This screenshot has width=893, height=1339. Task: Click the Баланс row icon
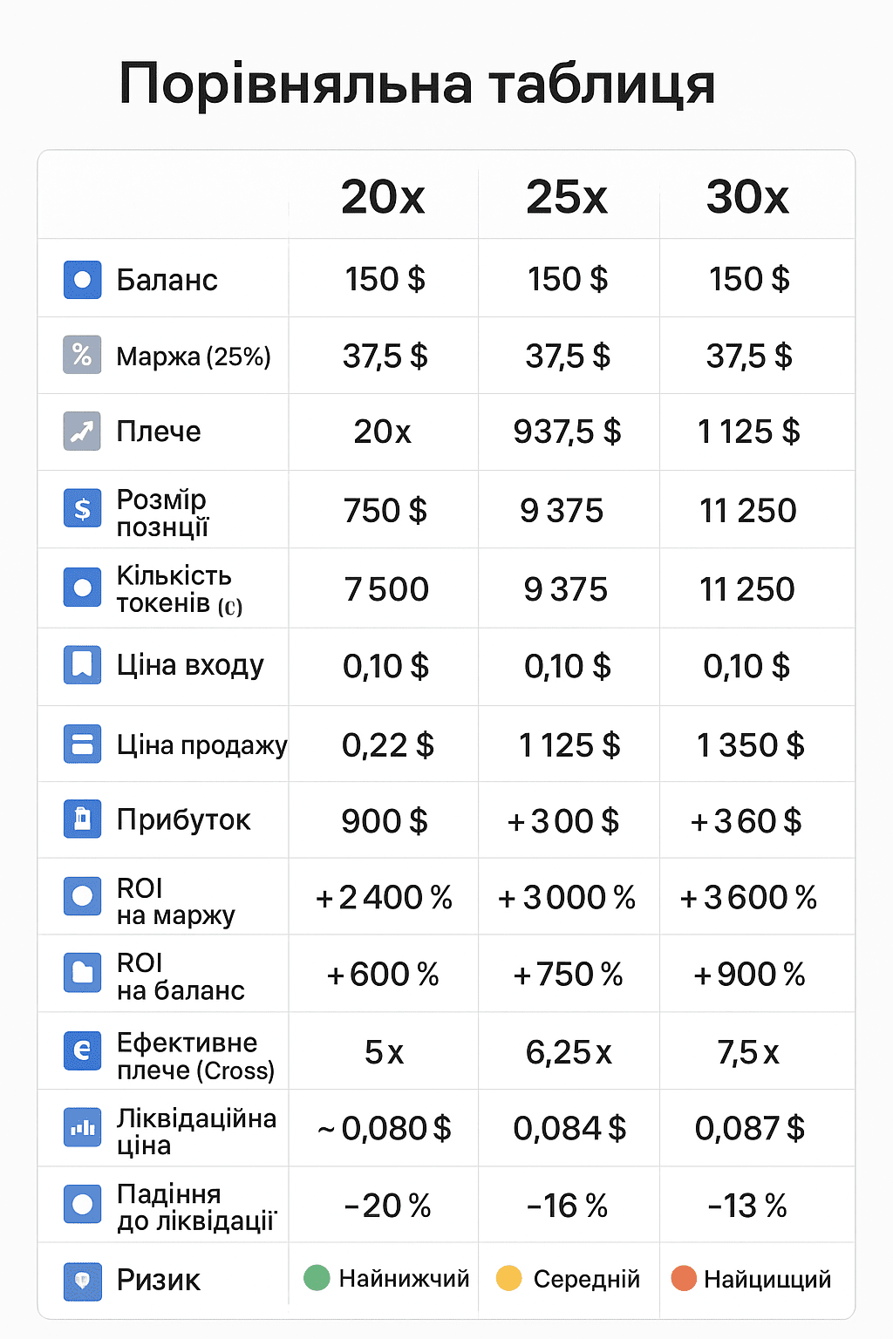coord(82,280)
